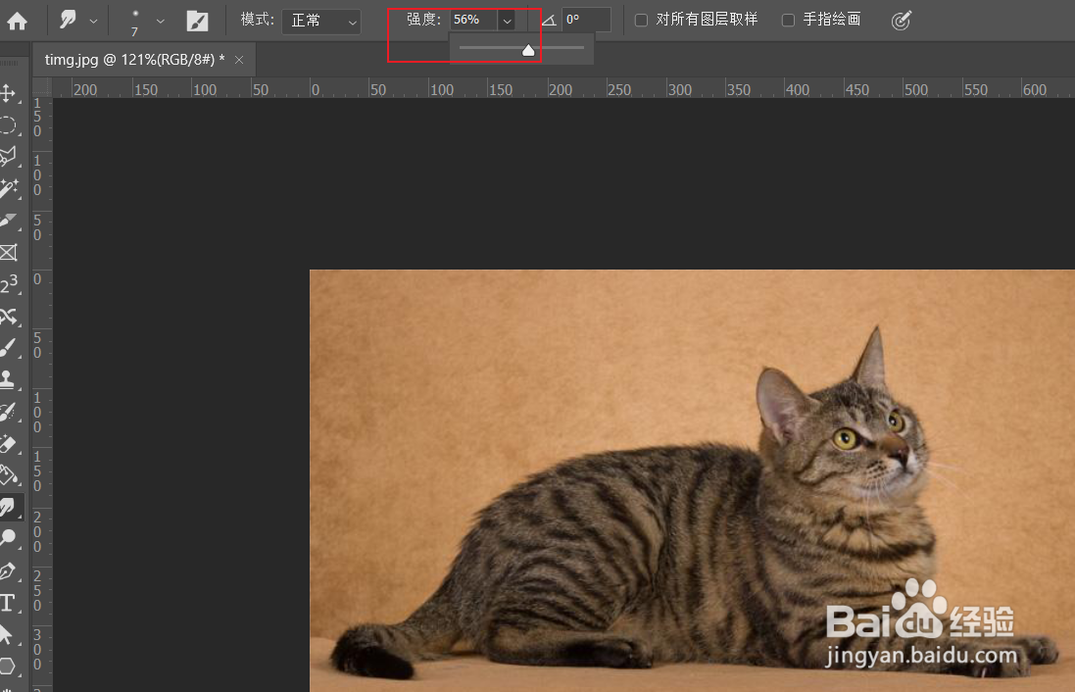The width and height of the screenshot is (1075, 692).
Task: Open the 强度 strength dropdown arrow
Action: pyautogui.click(x=507, y=19)
